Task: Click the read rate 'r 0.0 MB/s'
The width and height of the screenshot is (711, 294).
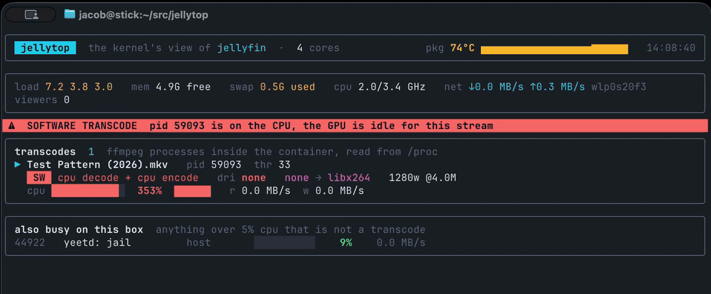Action: (260, 191)
